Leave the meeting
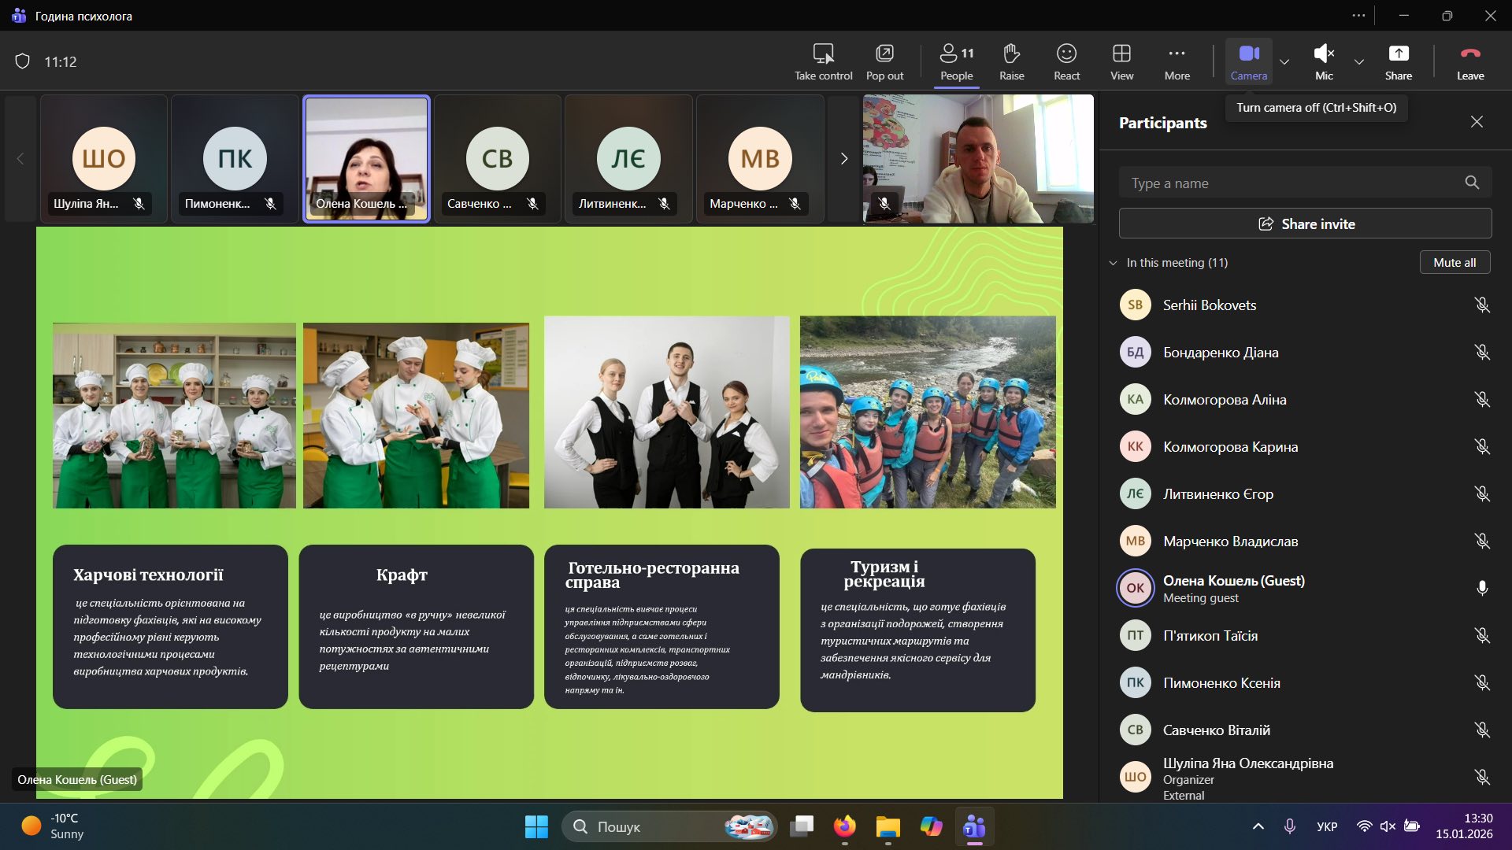This screenshot has width=1512, height=850. [x=1469, y=61]
